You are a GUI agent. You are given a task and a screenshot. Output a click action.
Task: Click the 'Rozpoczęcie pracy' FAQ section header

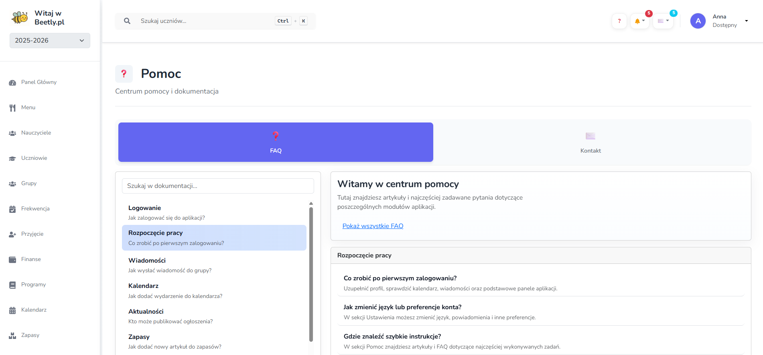(x=541, y=255)
